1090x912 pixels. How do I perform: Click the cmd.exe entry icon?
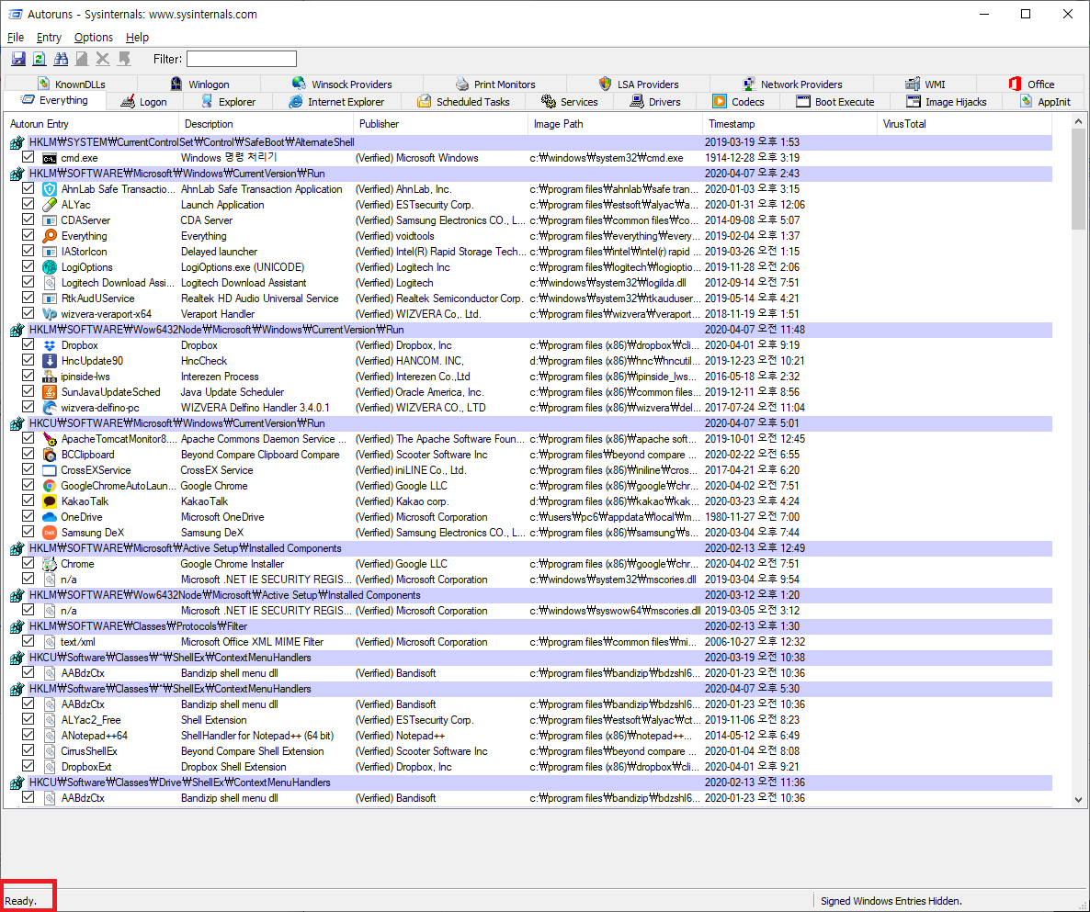click(50, 158)
